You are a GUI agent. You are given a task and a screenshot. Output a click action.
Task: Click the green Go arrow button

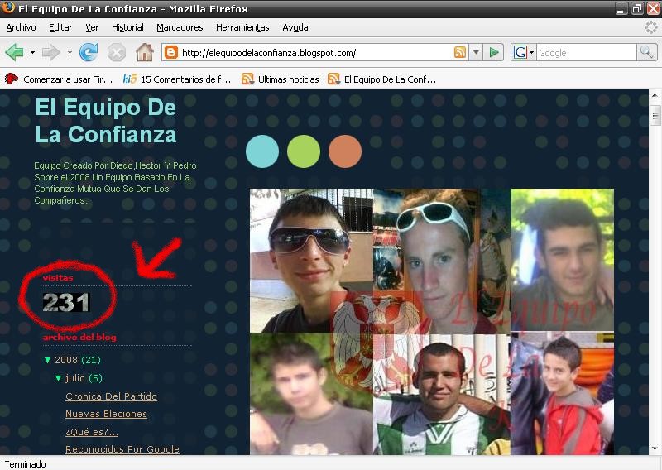coord(493,53)
